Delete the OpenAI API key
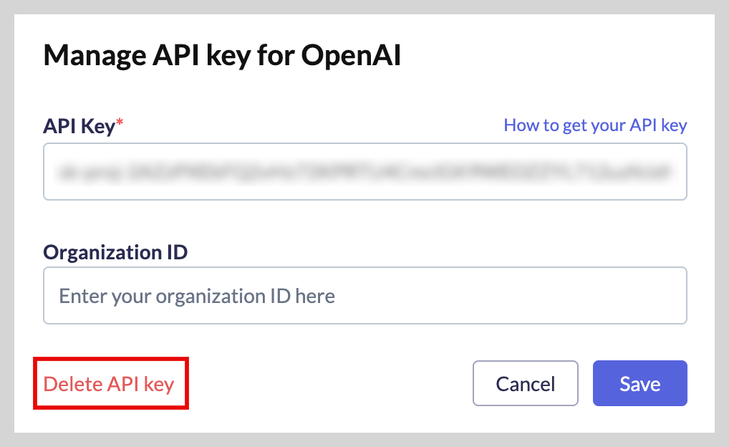This screenshot has height=447, width=729. (x=109, y=384)
